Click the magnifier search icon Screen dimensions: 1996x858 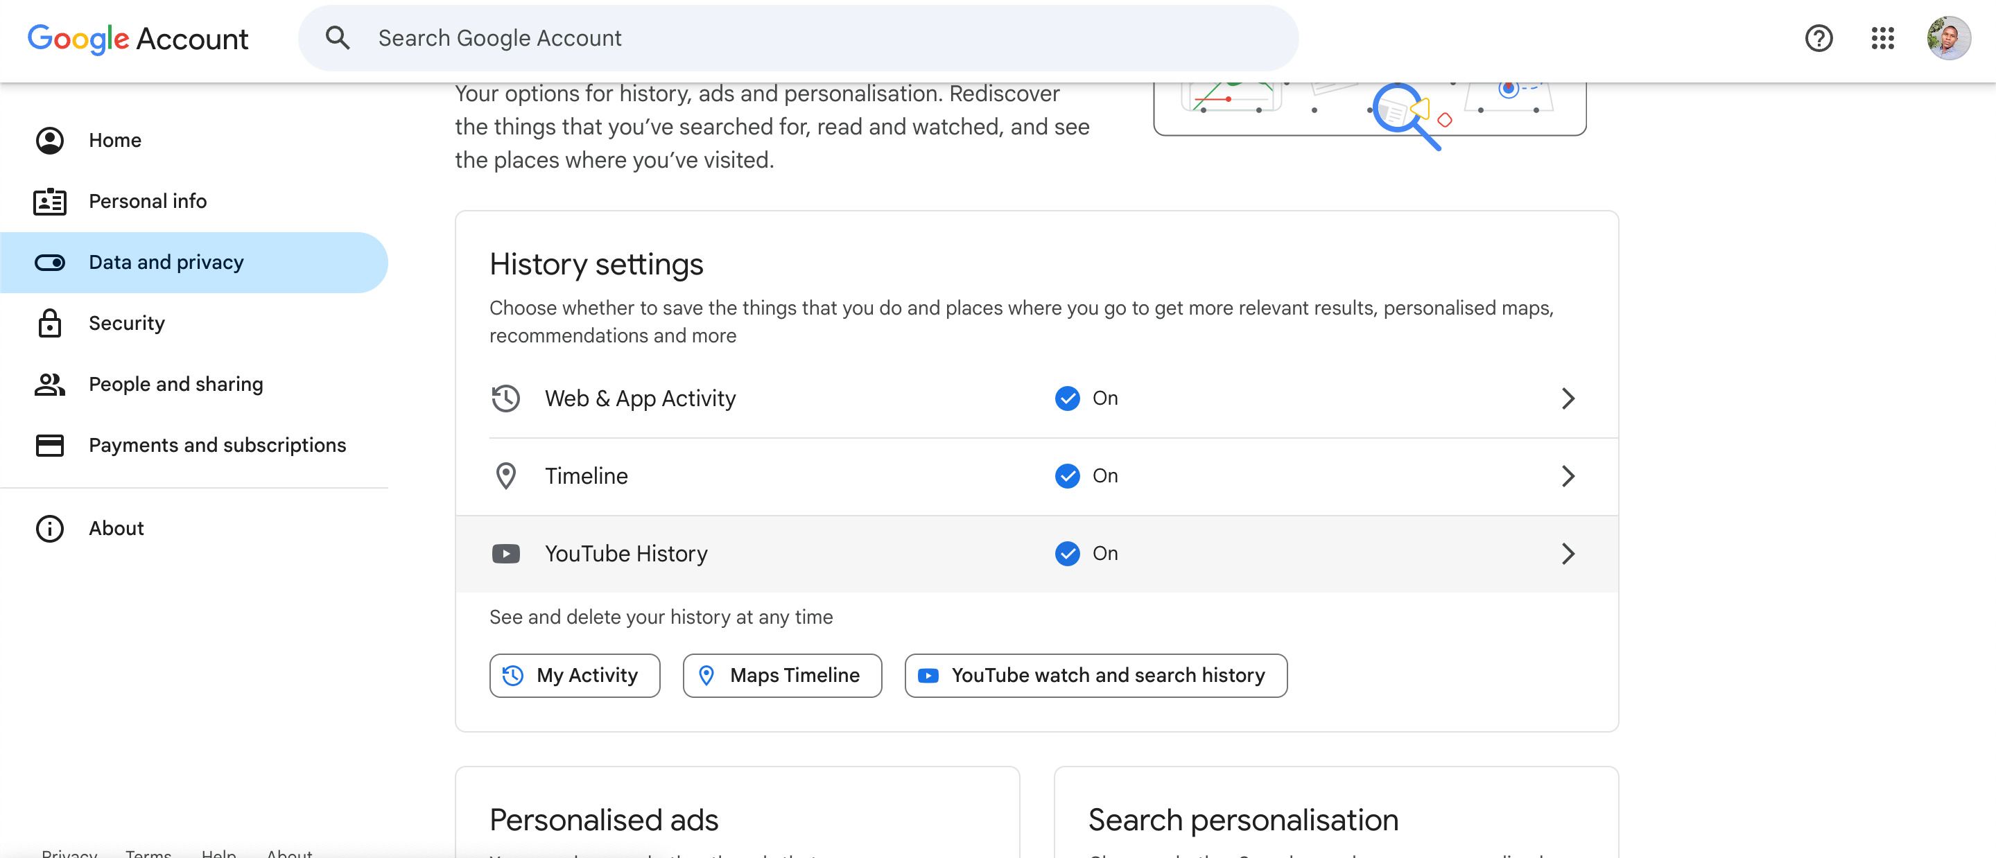point(337,38)
